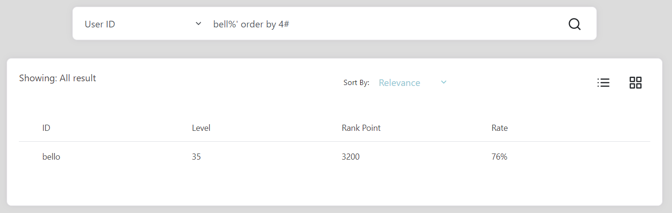Click the rank point value 3200

click(x=351, y=157)
